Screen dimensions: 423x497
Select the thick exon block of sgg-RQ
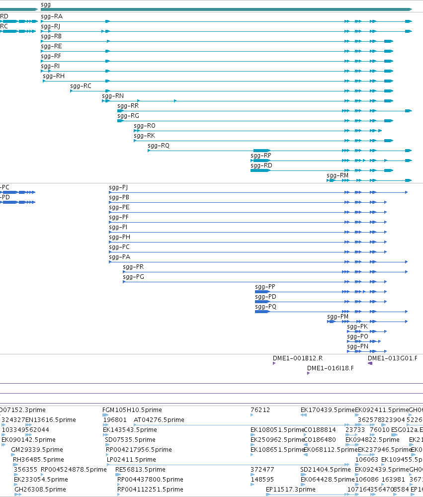click(x=261, y=151)
